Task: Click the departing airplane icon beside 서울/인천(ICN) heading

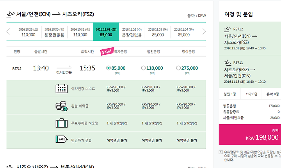Action: [11, 14]
